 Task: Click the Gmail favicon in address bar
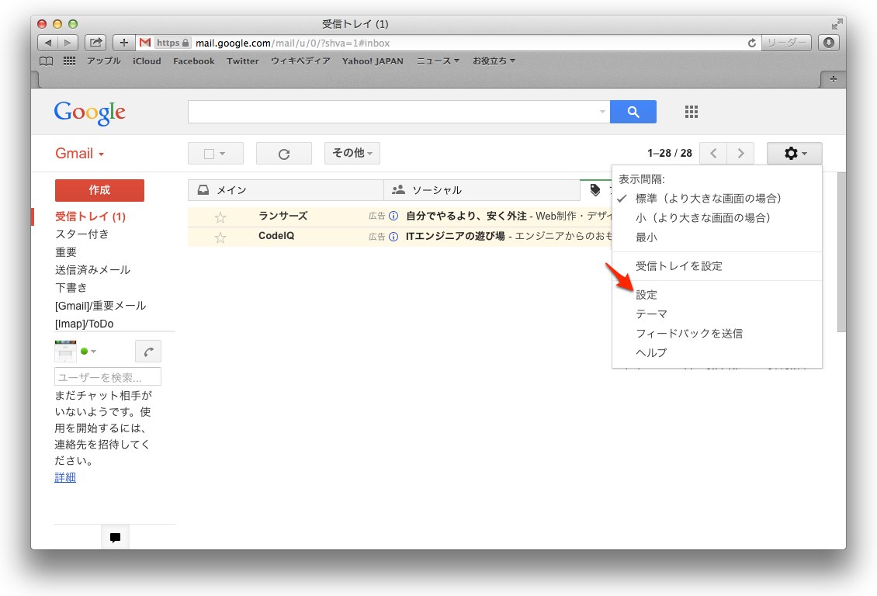pyautogui.click(x=145, y=43)
